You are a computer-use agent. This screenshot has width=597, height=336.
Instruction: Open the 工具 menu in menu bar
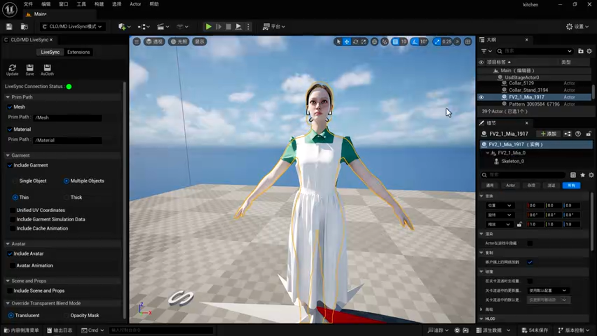click(x=81, y=4)
